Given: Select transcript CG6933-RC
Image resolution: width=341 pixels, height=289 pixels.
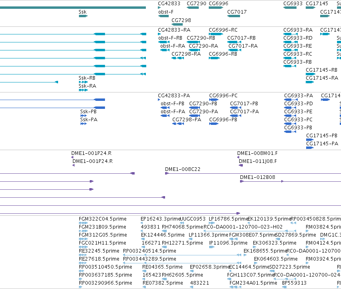Looking at the screenshot, I should (297, 54).
